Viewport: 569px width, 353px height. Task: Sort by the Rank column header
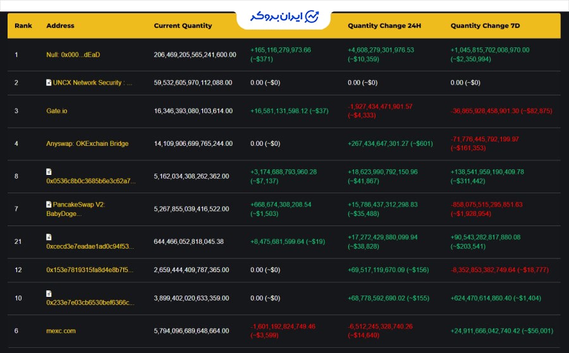pos(23,26)
